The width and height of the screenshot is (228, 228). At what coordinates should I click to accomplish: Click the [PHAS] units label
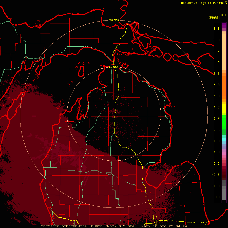pos(214,17)
